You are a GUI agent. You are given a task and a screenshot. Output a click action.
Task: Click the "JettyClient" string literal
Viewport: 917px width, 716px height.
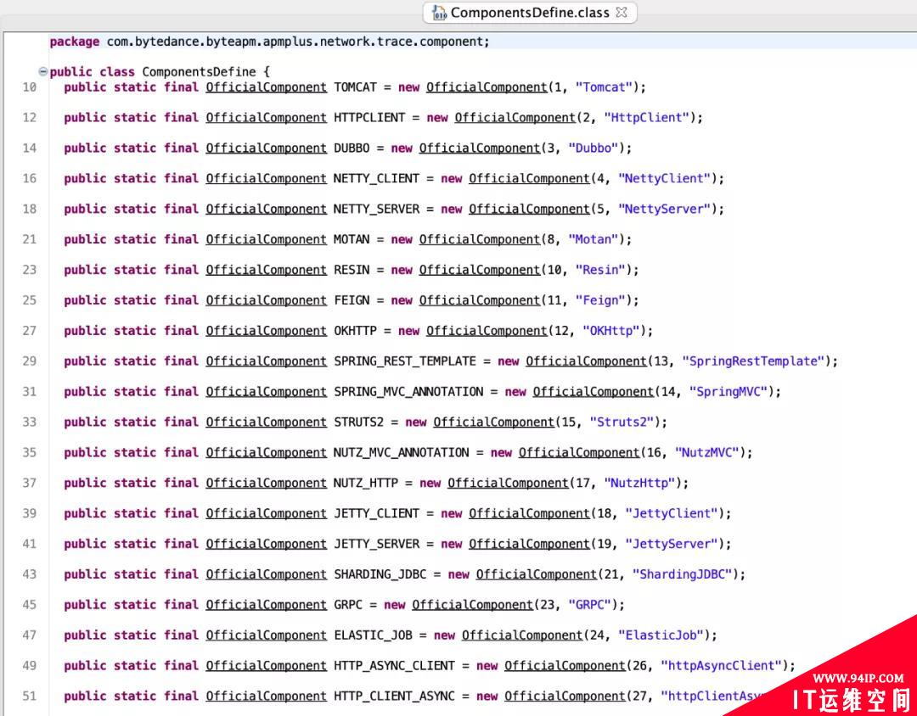coord(672,513)
